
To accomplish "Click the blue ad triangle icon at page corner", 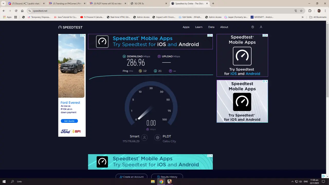I will pyautogui.click(x=324, y=176).
